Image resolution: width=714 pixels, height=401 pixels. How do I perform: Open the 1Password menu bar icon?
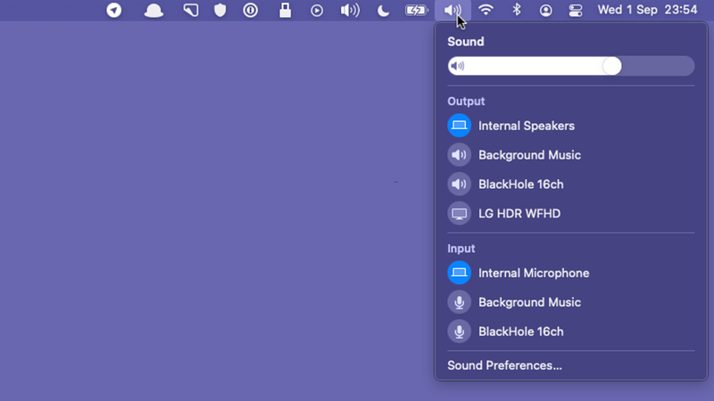tap(251, 10)
